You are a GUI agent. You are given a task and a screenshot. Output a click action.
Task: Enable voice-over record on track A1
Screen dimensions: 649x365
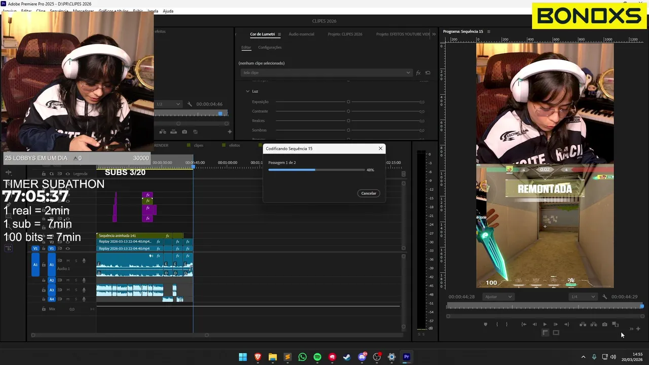(84, 261)
